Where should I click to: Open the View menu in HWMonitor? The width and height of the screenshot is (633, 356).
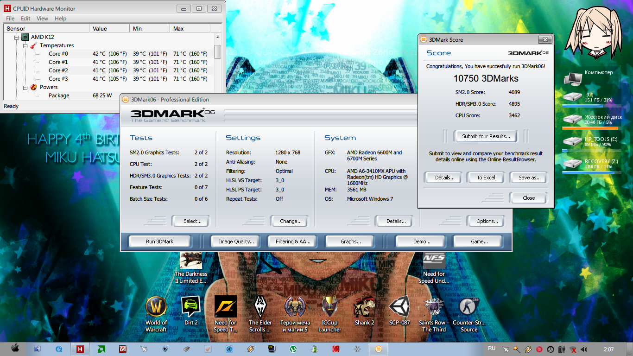pos(42,19)
